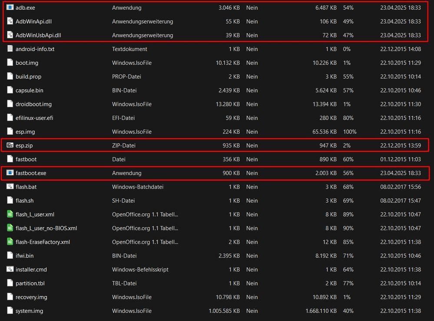
Task: Select the partition.tbl file name
Action: coord(30,283)
